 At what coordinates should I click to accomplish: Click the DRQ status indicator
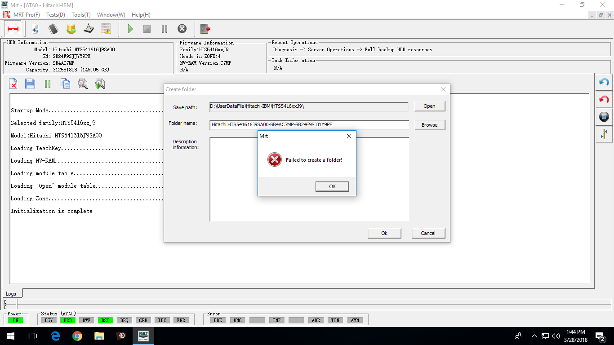(124, 320)
